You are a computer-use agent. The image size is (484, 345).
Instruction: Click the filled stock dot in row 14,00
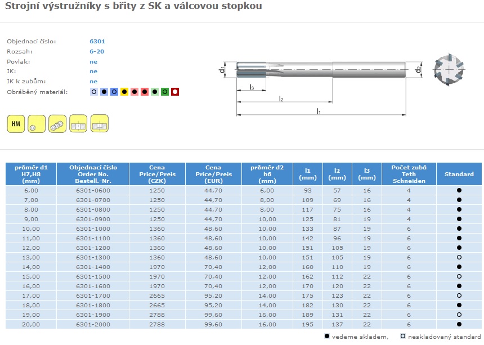coord(459,267)
